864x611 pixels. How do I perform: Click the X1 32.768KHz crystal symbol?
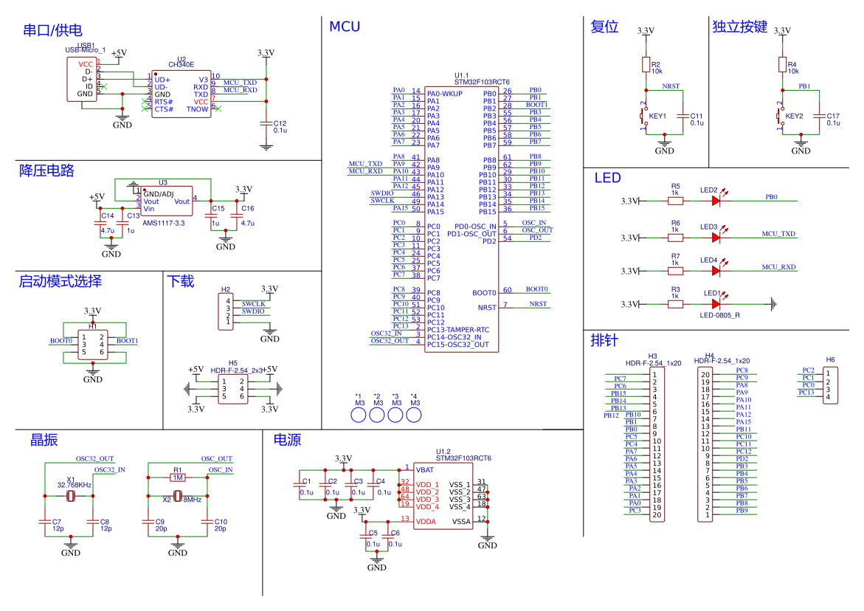click(71, 496)
